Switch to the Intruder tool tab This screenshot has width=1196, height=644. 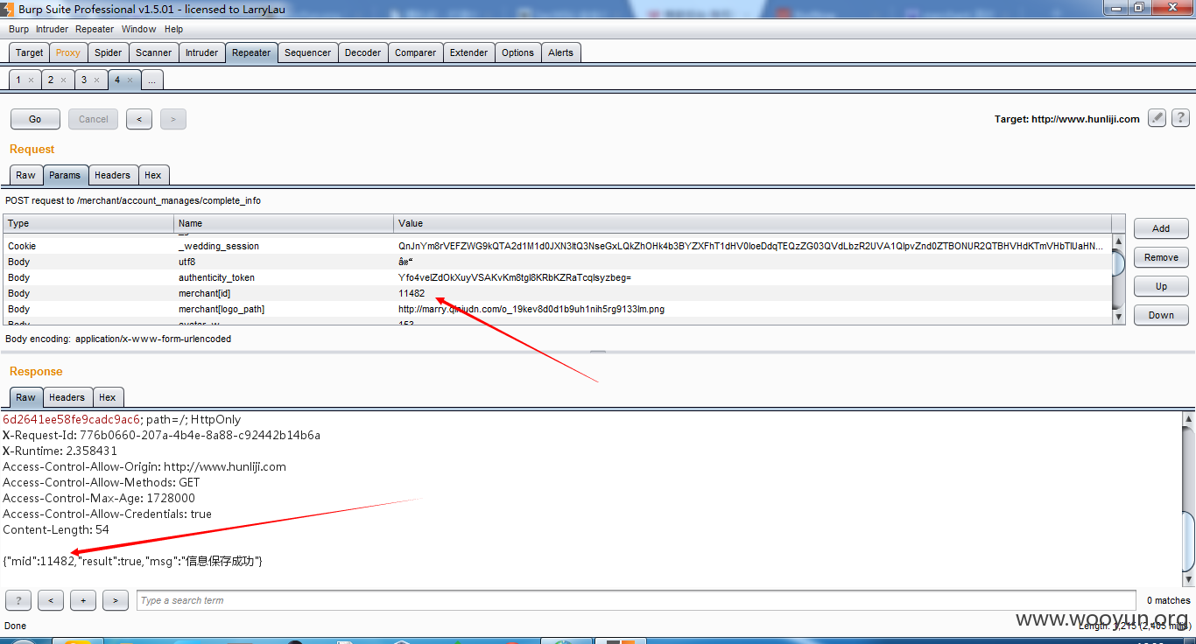pyautogui.click(x=201, y=52)
